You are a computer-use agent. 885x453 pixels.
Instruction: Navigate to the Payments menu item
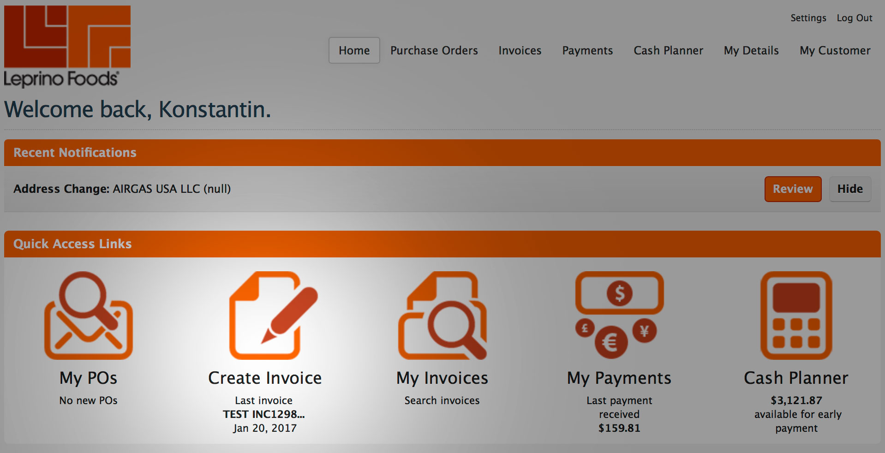[x=587, y=50]
